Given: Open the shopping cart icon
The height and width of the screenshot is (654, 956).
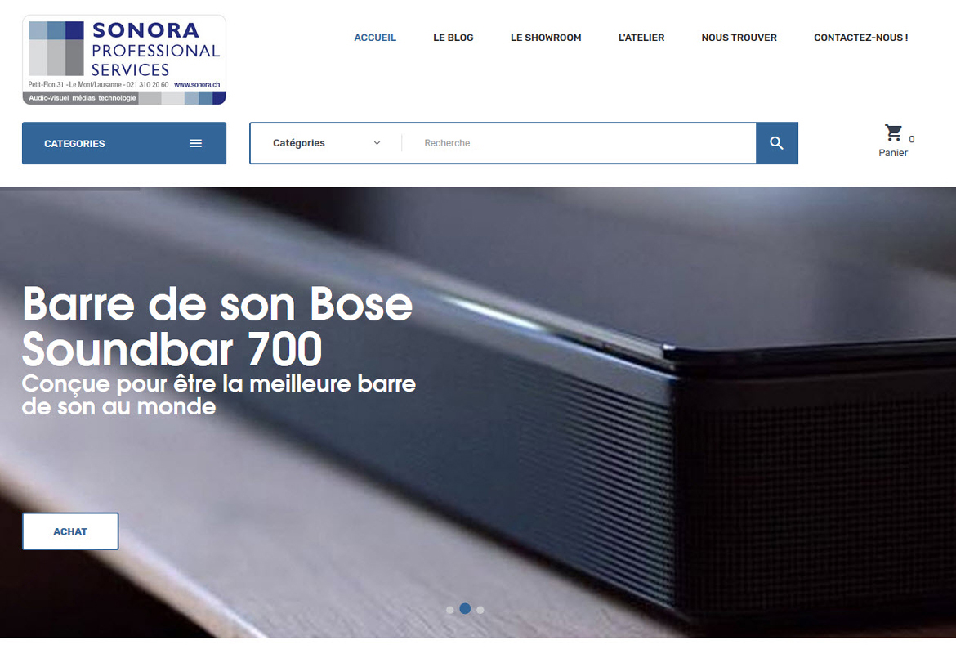Looking at the screenshot, I should pos(894,132).
